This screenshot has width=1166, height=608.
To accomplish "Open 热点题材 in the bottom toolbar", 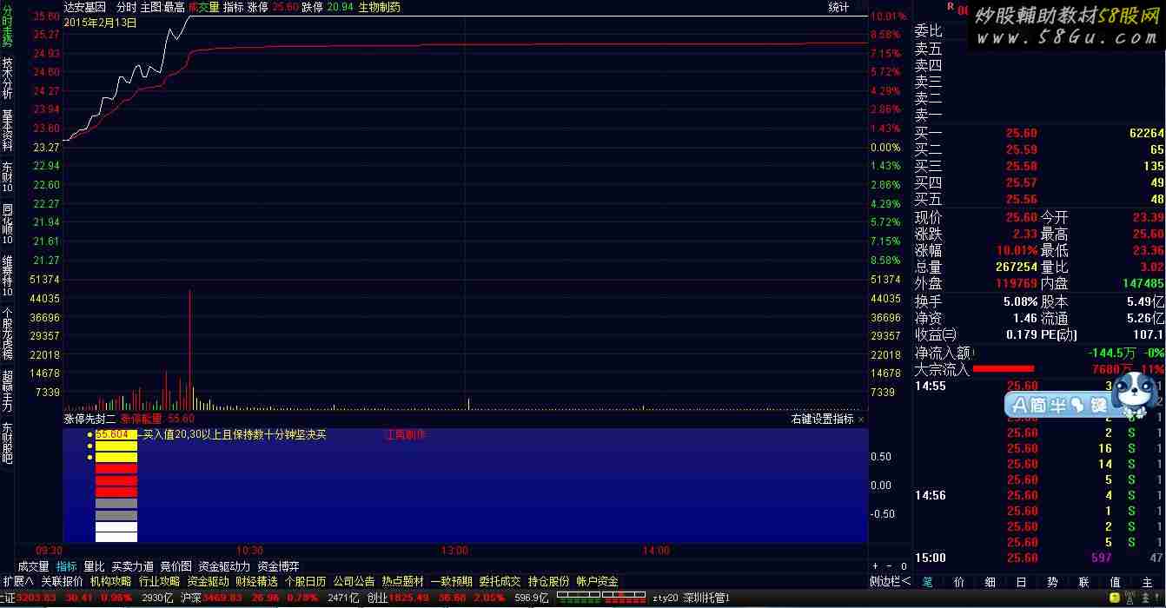I will [403, 581].
